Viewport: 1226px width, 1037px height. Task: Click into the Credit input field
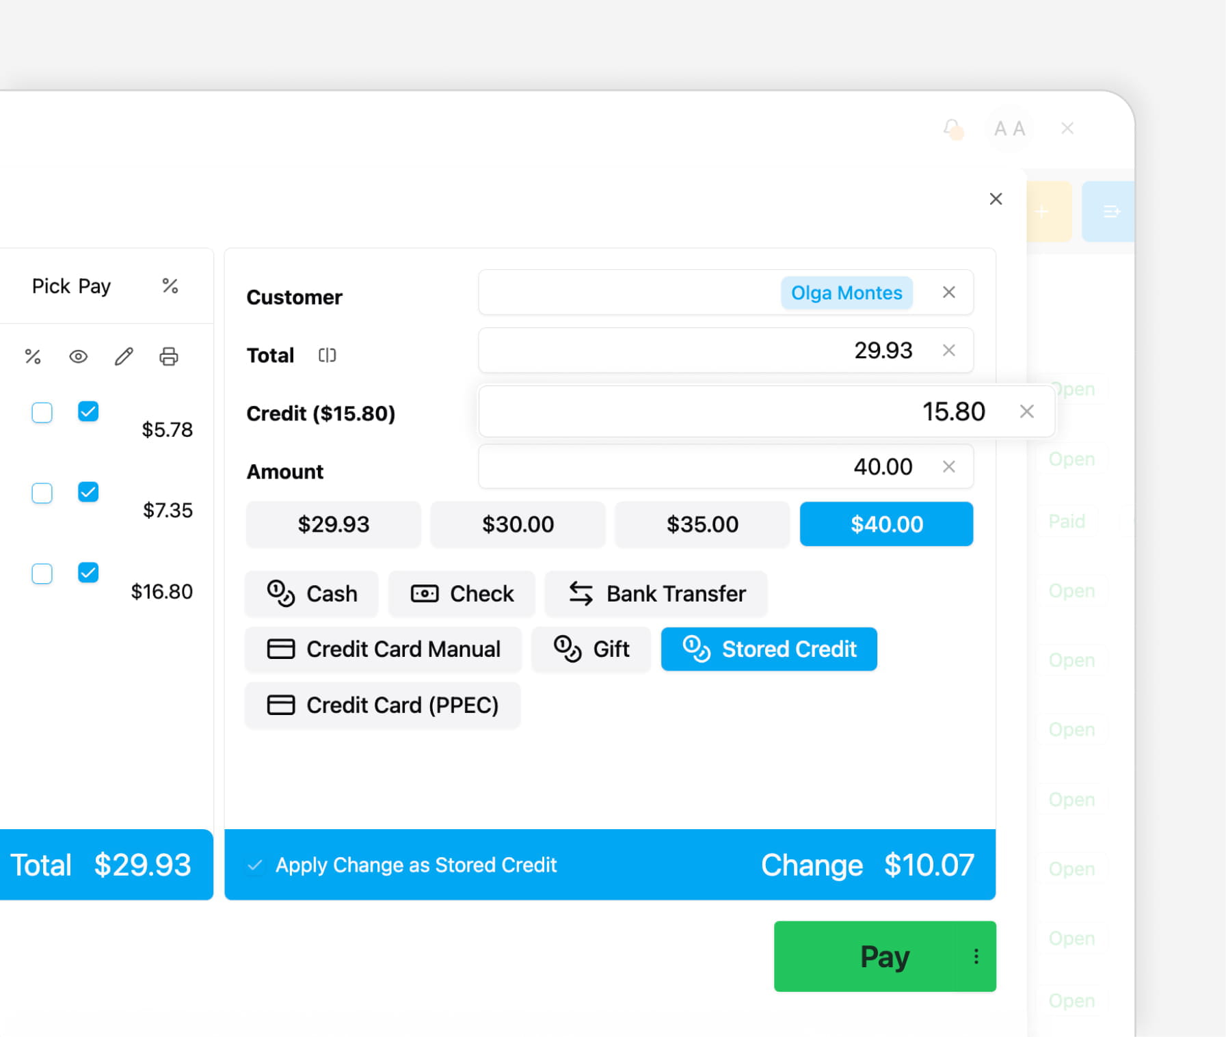coord(767,412)
